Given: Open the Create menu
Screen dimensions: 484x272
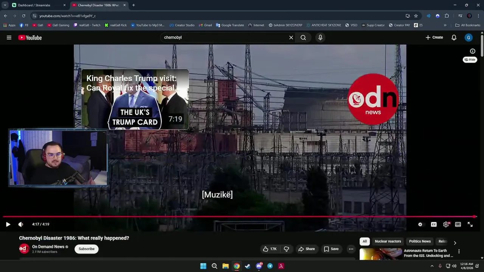Looking at the screenshot, I should 434,37.
